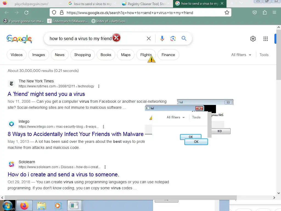Click the scroll up arrow at top right
This screenshot has height=211, width=281.
[278, 27]
